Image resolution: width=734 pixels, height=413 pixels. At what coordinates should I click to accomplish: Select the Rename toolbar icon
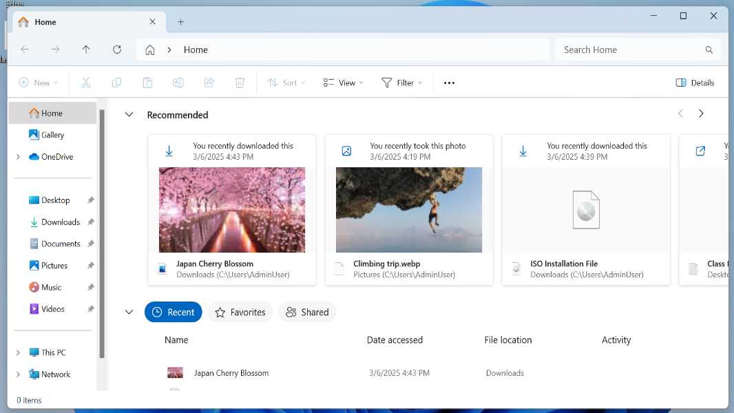coord(178,82)
